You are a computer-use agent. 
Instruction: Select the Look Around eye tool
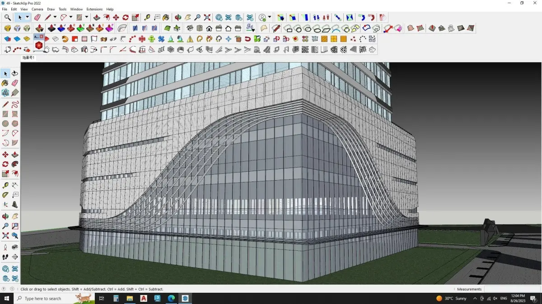(x=15, y=247)
